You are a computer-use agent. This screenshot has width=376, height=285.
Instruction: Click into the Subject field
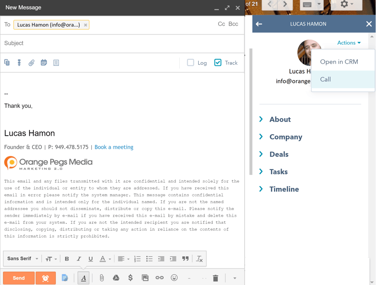point(122,43)
